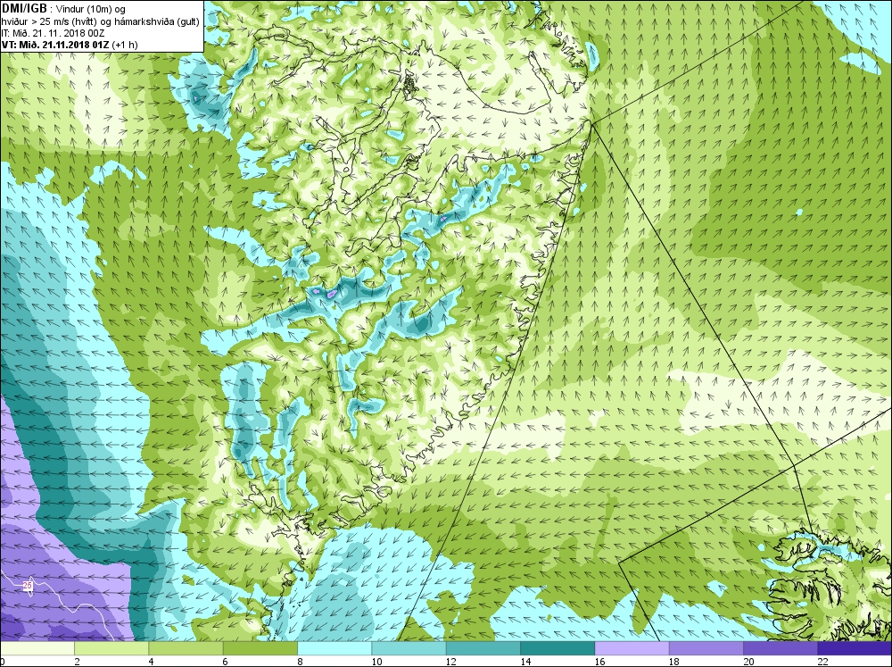This screenshot has height=667, width=892.
Task: Click the legend scale value '22'
Action: [x=823, y=662]
